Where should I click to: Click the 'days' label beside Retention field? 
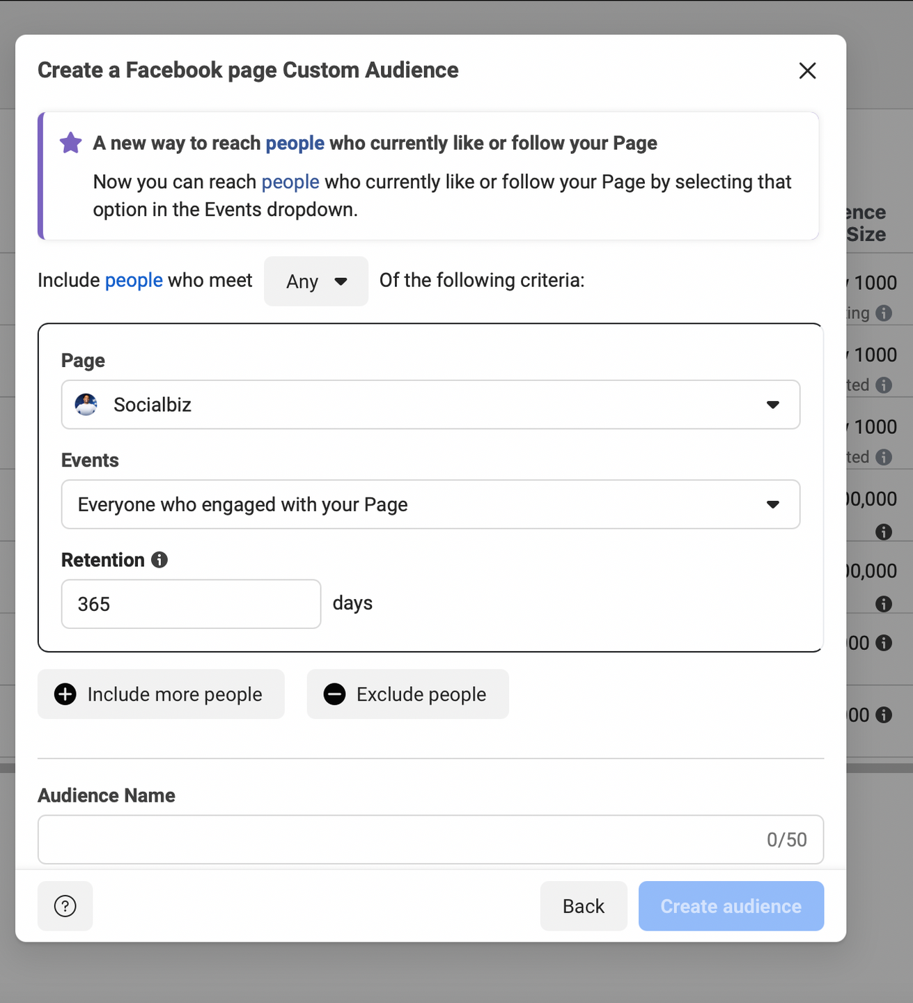[x=352, y=602]
